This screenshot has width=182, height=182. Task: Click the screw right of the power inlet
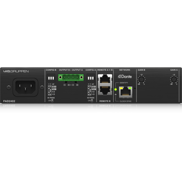[42, 87]
